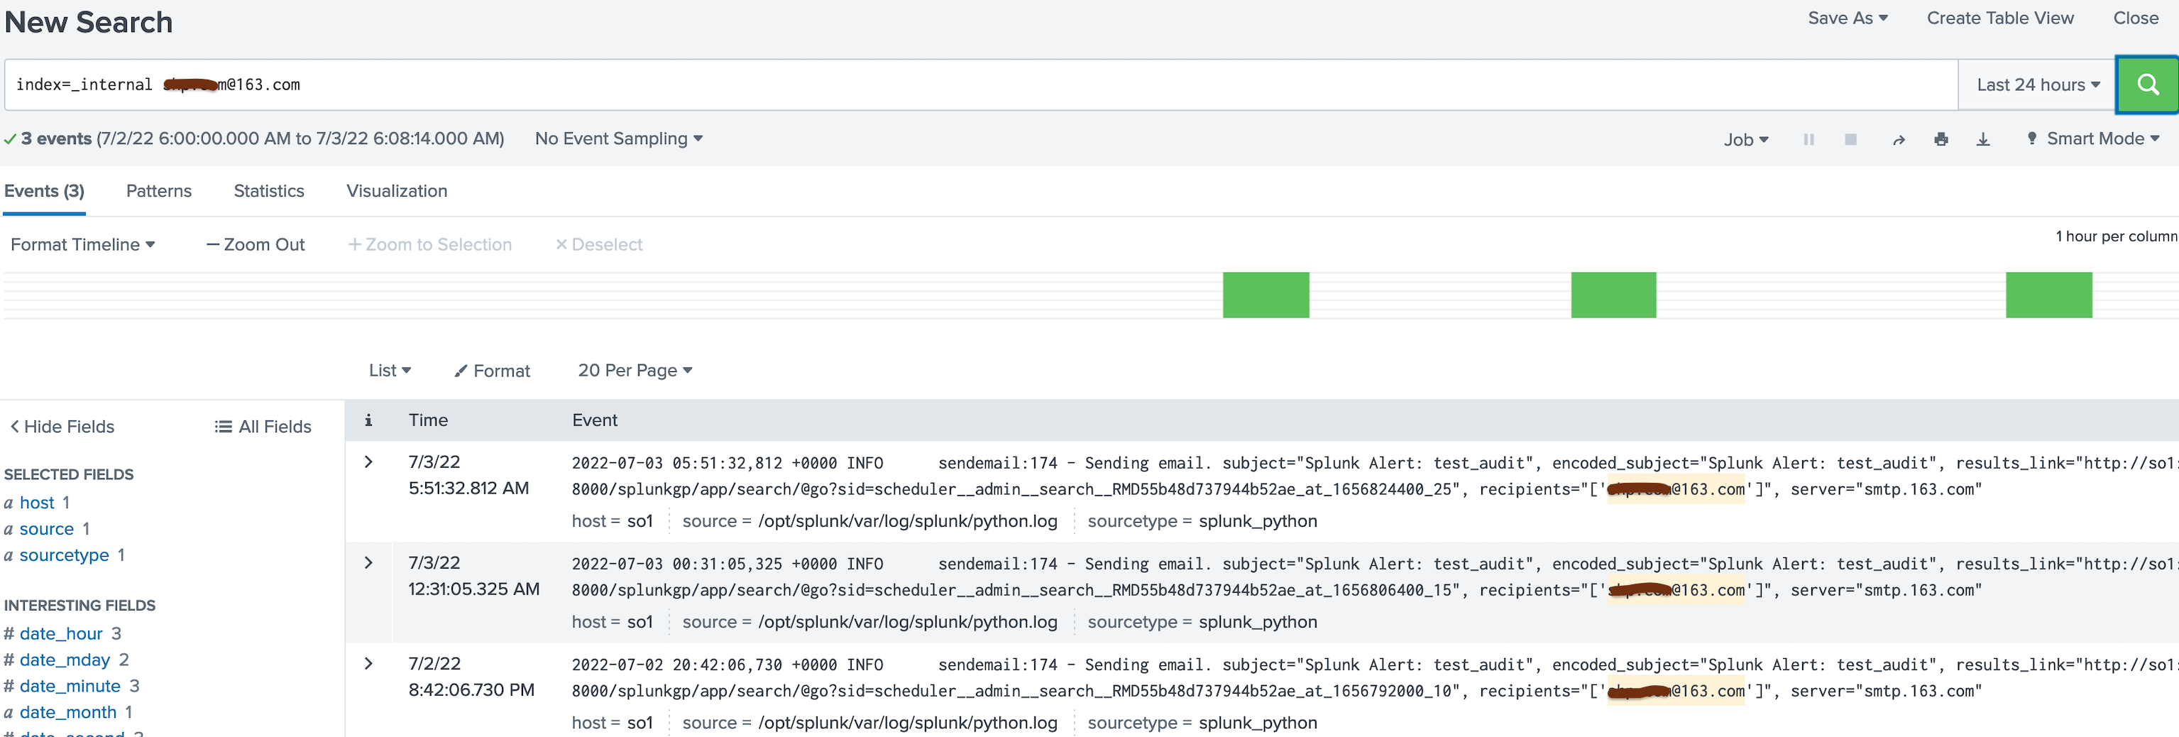
Task: Stop the search job
Action: pyautogui.click(x=1851, y=138)
